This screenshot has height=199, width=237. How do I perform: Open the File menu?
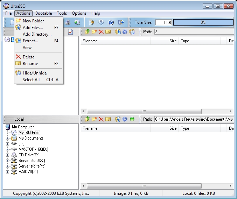pyautogui.click(x=8, y=13)
